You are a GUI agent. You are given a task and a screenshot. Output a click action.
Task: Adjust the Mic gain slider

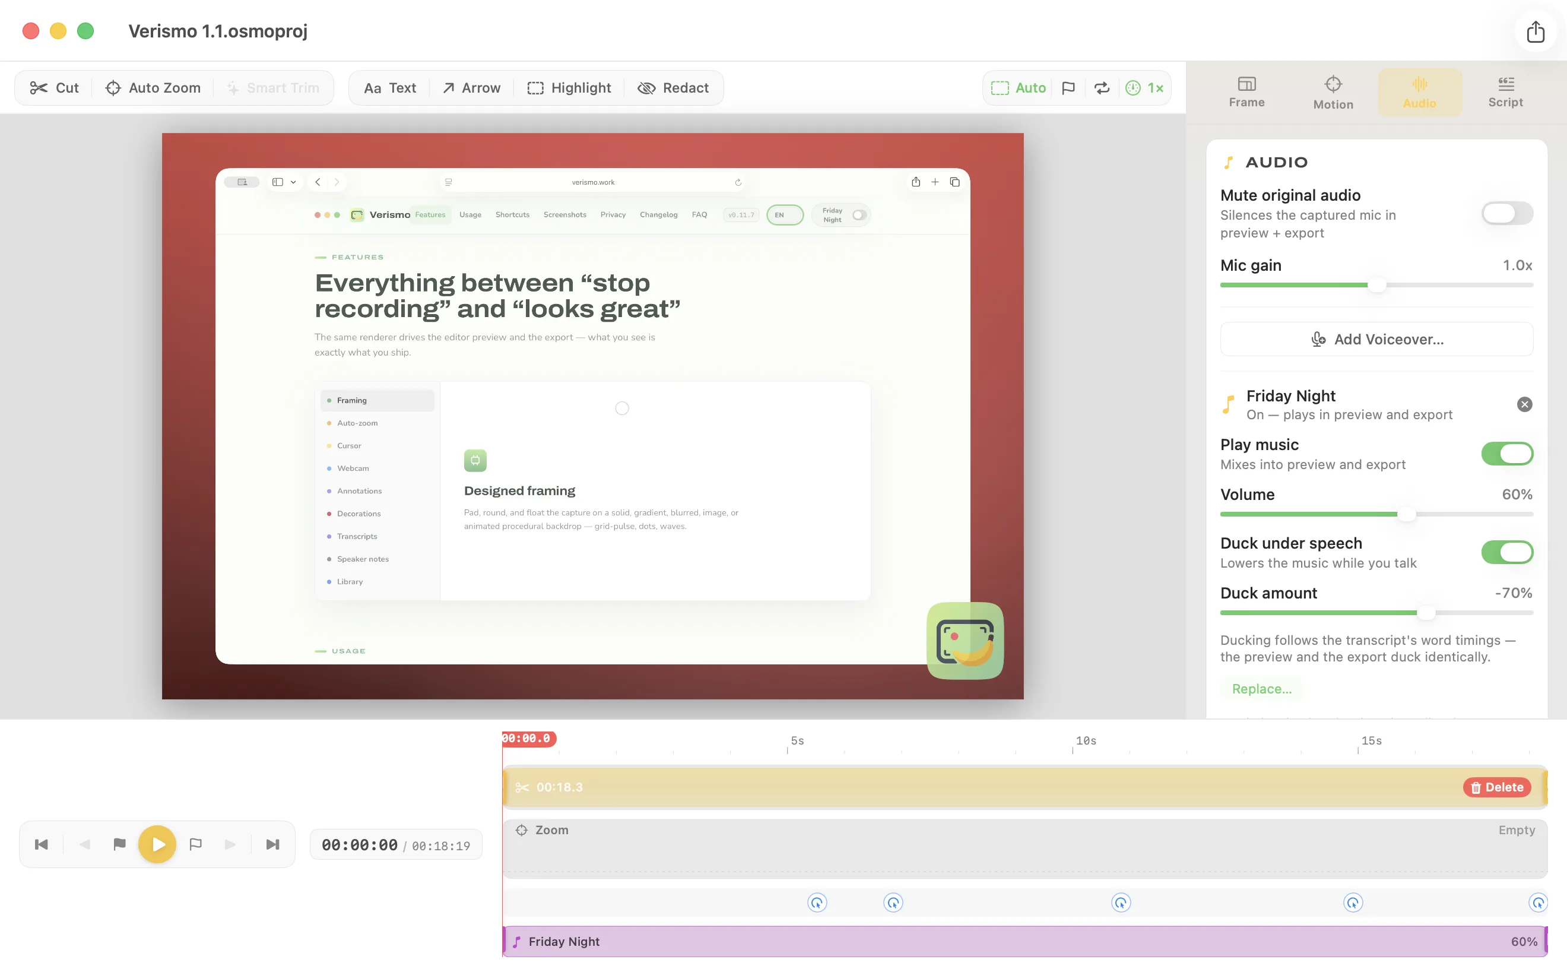pyautogui.click(x=1376, y=285)
